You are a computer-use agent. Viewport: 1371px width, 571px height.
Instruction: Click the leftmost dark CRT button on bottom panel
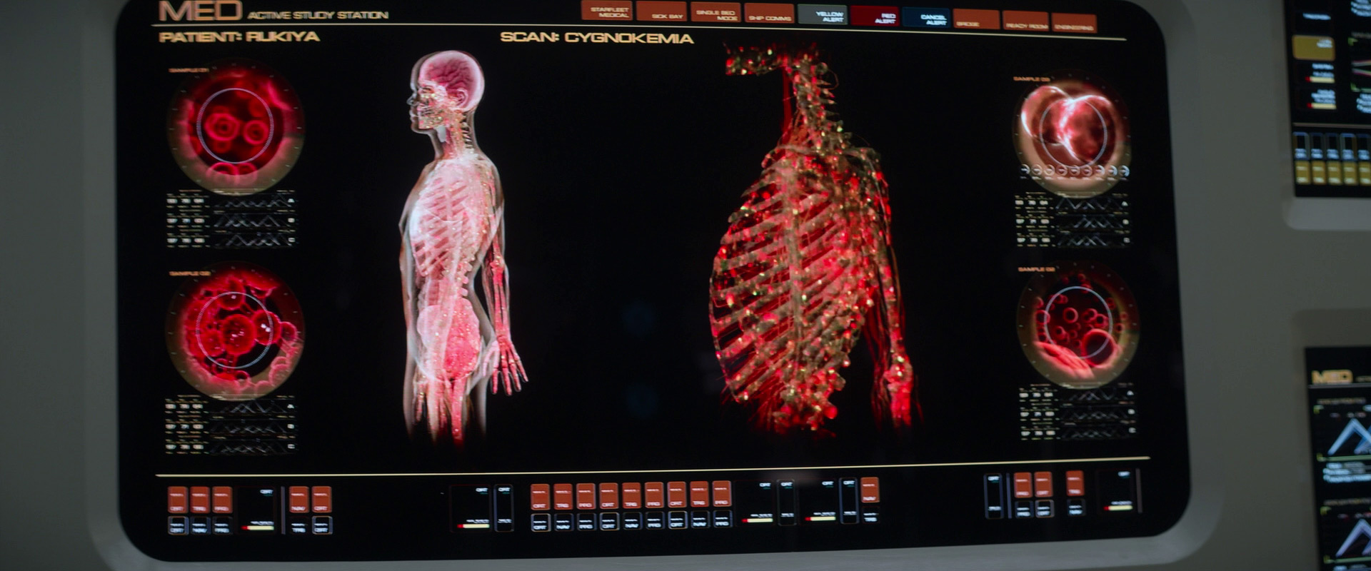177,526
